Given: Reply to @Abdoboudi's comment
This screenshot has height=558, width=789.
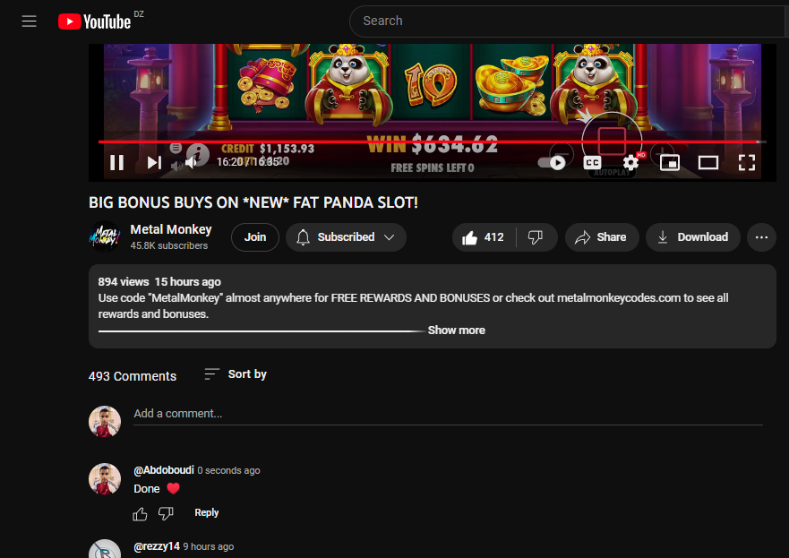Looking at the screenshot, I should (206, 512).
